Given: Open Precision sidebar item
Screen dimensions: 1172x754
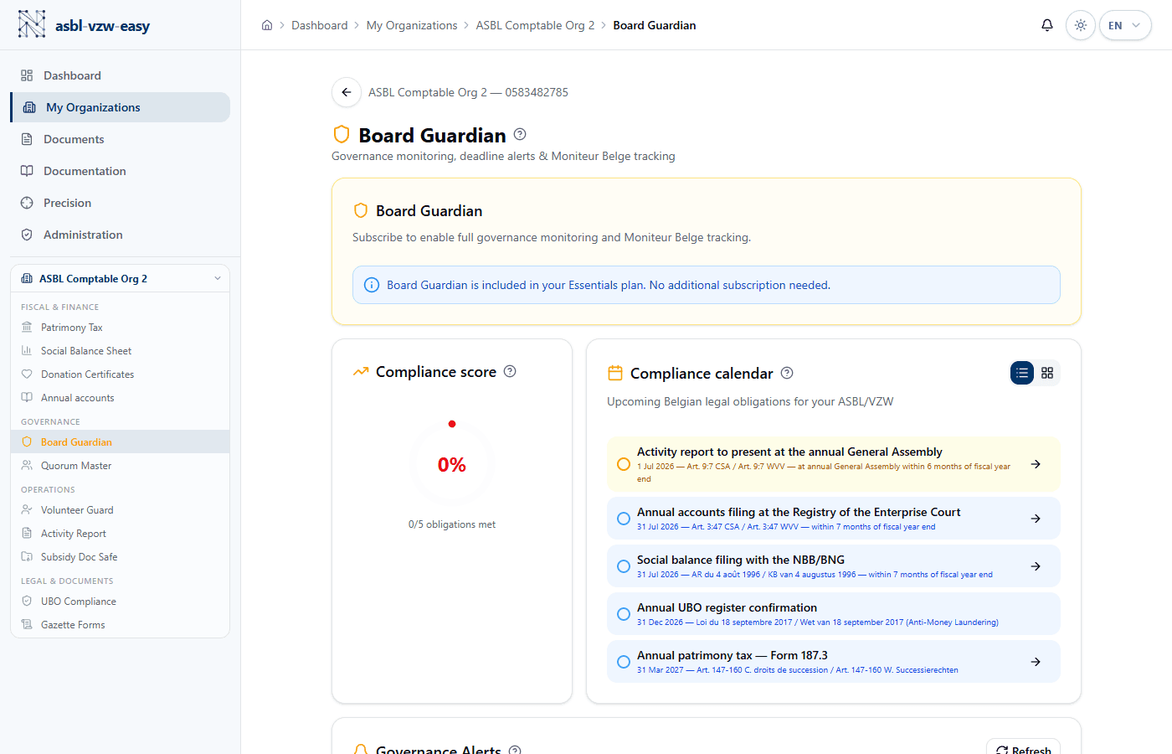Looking at the screenshot, I should (120, 203).
